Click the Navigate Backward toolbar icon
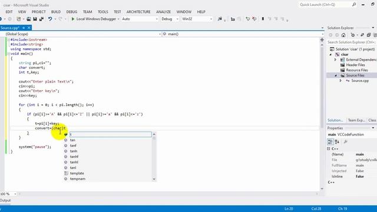 (1, 19)
